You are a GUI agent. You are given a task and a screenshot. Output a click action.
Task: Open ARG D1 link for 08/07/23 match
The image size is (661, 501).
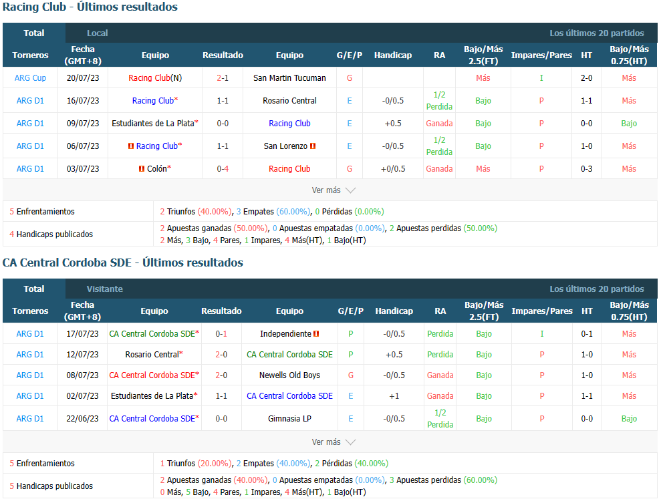(x=30, y=375)
